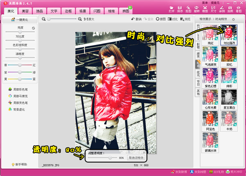Reset adjustments using icon beside 亮度
Image resolution: width=246 pixels, height=176 pixels.
33,28
